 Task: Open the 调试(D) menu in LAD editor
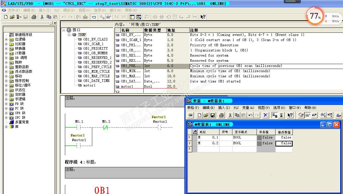(69, 10)
